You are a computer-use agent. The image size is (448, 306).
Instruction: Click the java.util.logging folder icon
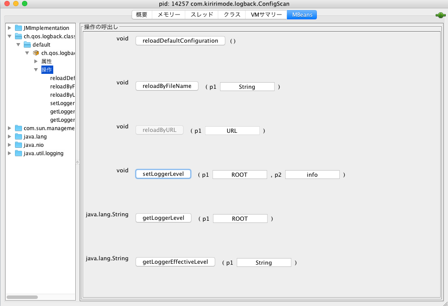(18, 153)
